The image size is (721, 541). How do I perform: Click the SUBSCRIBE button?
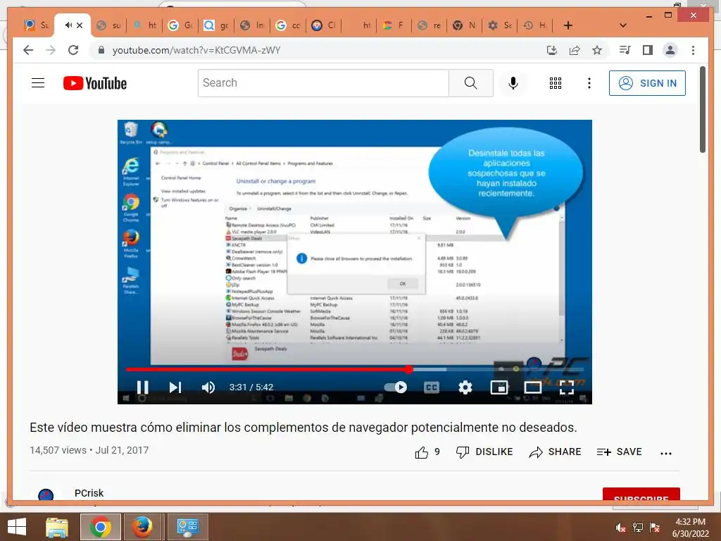(x=641, y=494)
